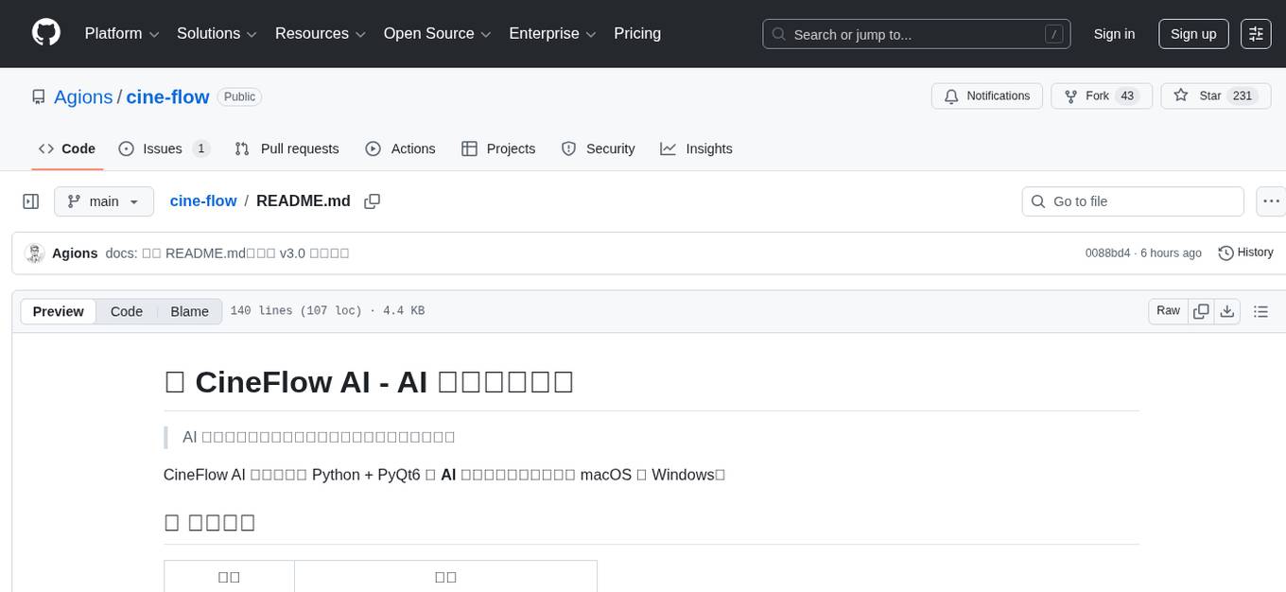The width and height of the screenshot is (1286, 592).
Task: Download the raw README file
Action: tap(1227, 311)
